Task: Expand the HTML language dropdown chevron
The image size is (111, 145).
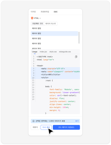Action: click(x=40, y=18)
